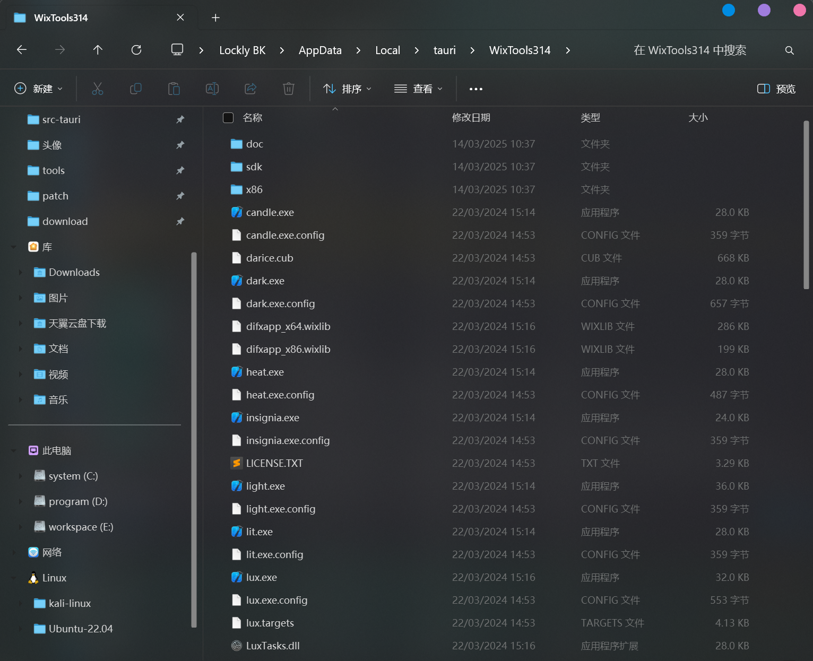The width and height of the screenshot is (813, 661).
Task: Click the Cut scissors icon in toolbar
Action: tap(98, 89)
